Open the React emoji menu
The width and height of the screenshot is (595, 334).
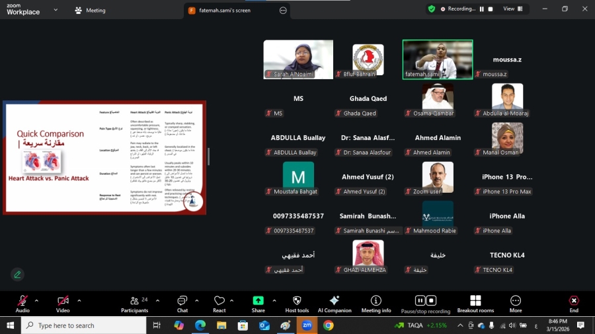tap(219, 301)
